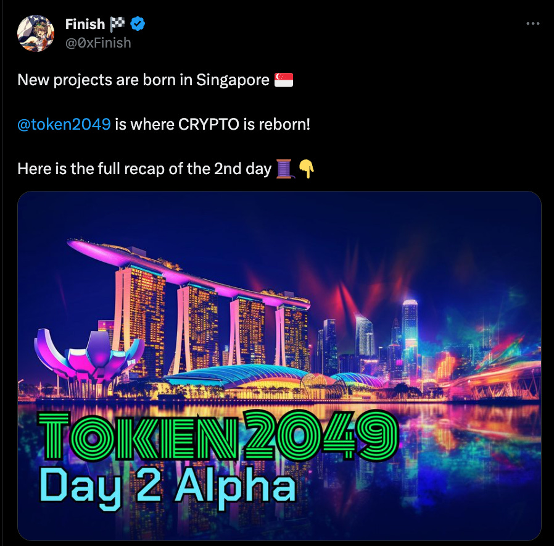Open the @token2049 mention link
The height and width of the screenshot is (546, 554).
tap(64, 125)
